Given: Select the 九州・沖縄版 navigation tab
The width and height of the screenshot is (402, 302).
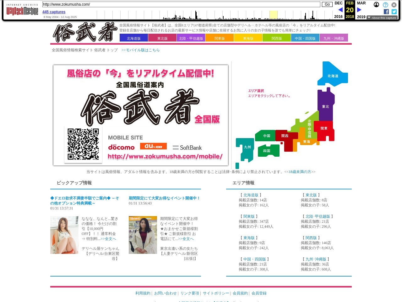Looking at the screenshot, I should point(334,38).
